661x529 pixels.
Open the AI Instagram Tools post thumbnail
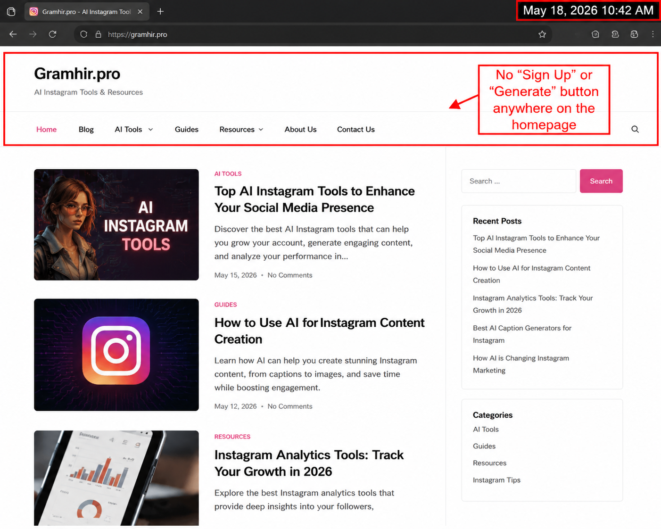(x=116, y=225)
